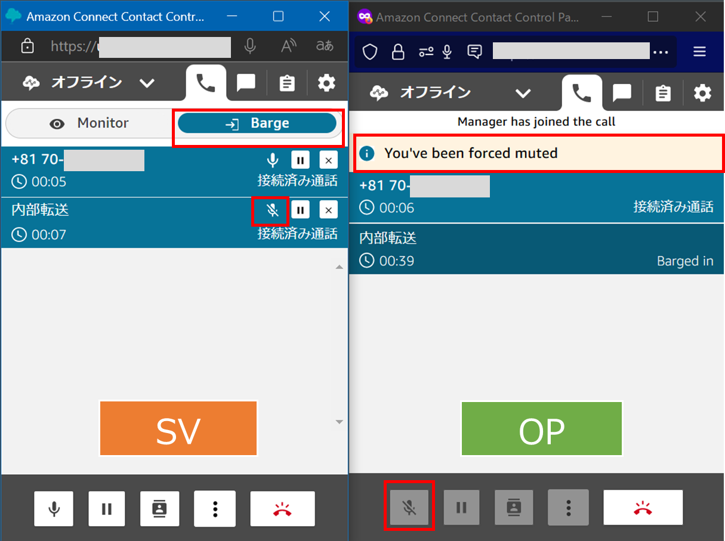Open settings gear in SV window

point(326,83)
